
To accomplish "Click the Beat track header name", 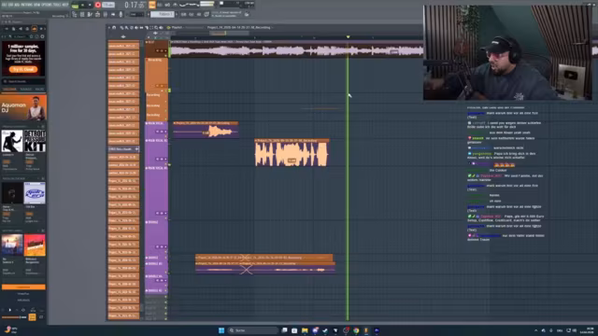I will (151, 42).
